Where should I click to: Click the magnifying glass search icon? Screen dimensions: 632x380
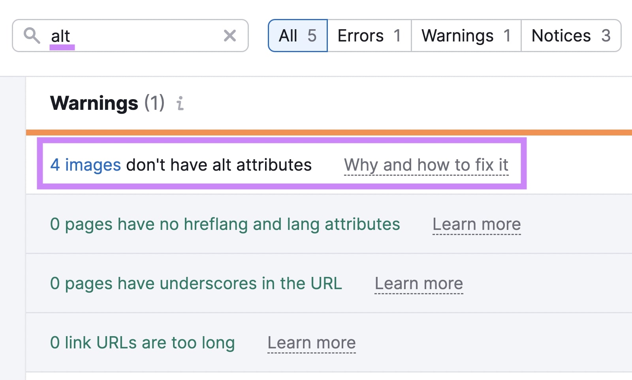click(x=32, y=36)
